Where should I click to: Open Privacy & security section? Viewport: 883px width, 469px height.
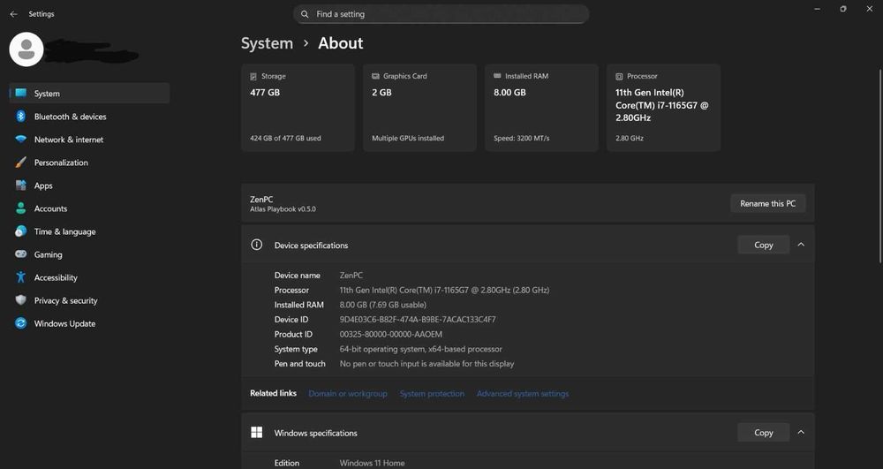(x=65, y=300)
